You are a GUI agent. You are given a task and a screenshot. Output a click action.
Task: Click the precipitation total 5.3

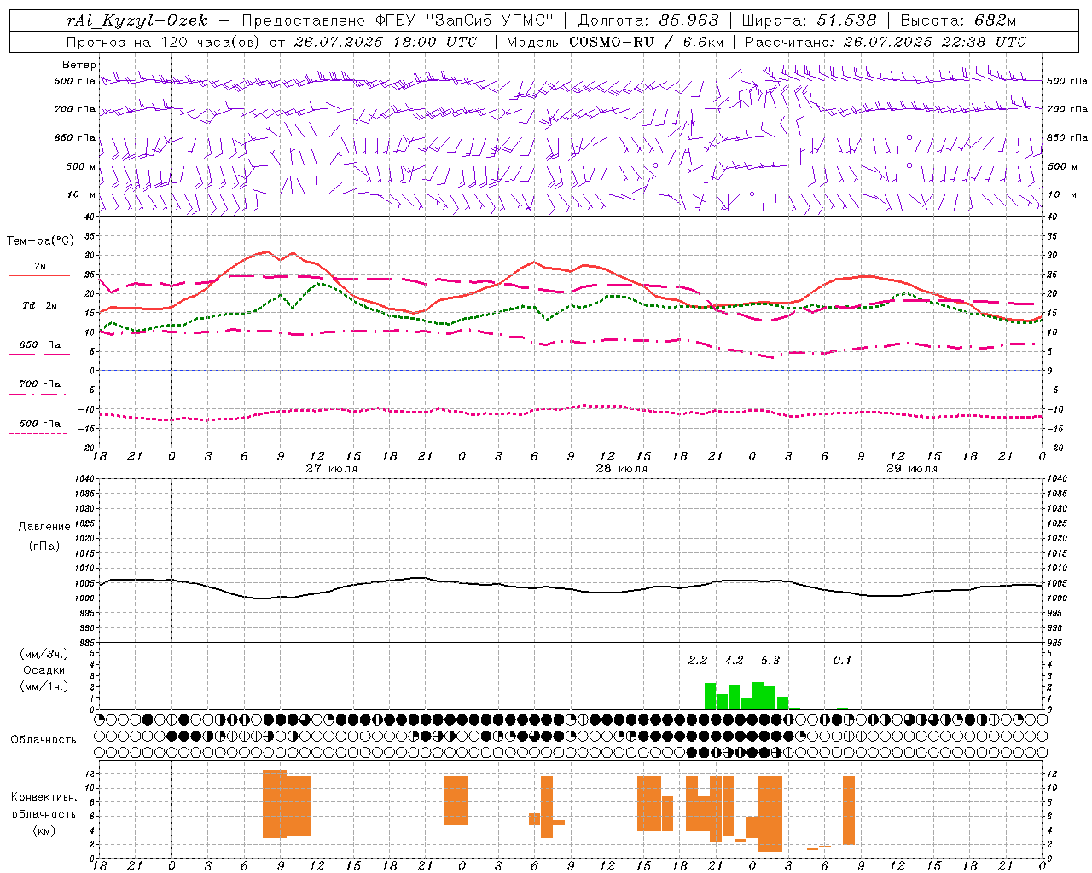(770, 661)
